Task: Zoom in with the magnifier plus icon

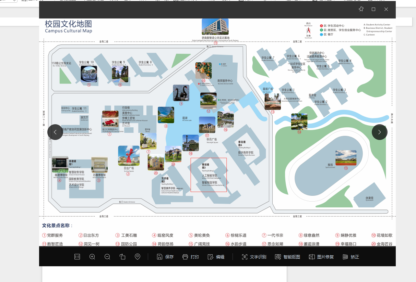Action: click(92, 257)
